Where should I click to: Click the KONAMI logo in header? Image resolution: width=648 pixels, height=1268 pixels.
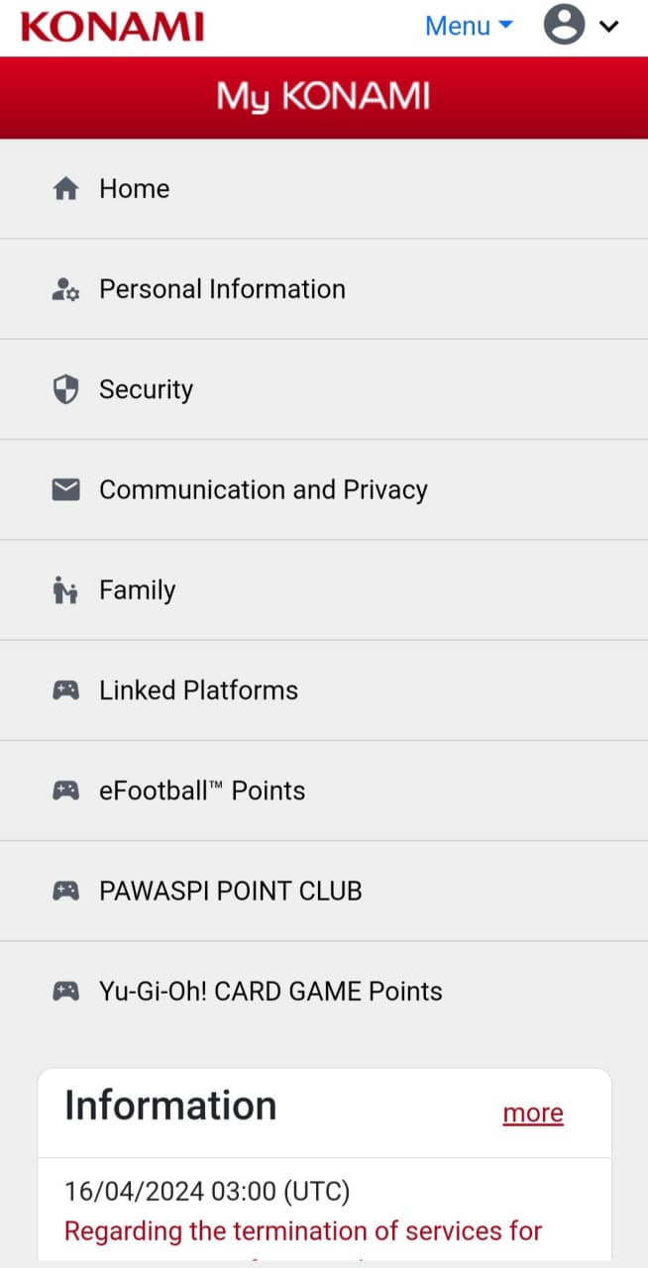coord(112,27)
